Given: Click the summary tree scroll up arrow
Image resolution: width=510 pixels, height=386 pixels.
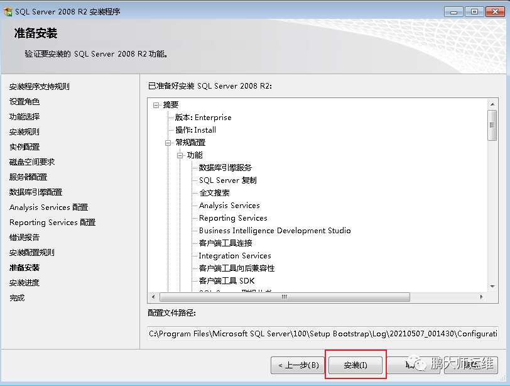Looking at the screenshot, I should 492,104.
